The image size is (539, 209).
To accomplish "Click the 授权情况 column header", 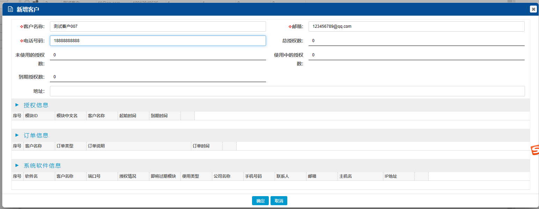I will click(133, 176).
